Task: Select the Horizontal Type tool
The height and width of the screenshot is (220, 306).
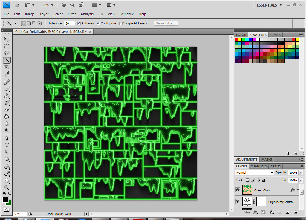Action: [x=7, y=145]
